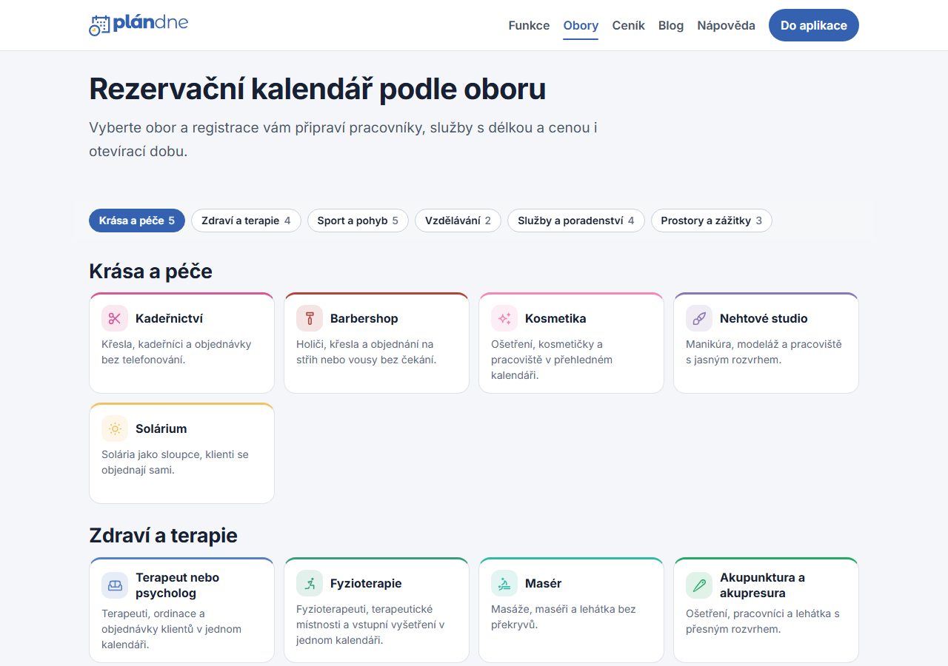Open the Obory navigation item
This screenshot has height=666, width=948.
[581, 25]
